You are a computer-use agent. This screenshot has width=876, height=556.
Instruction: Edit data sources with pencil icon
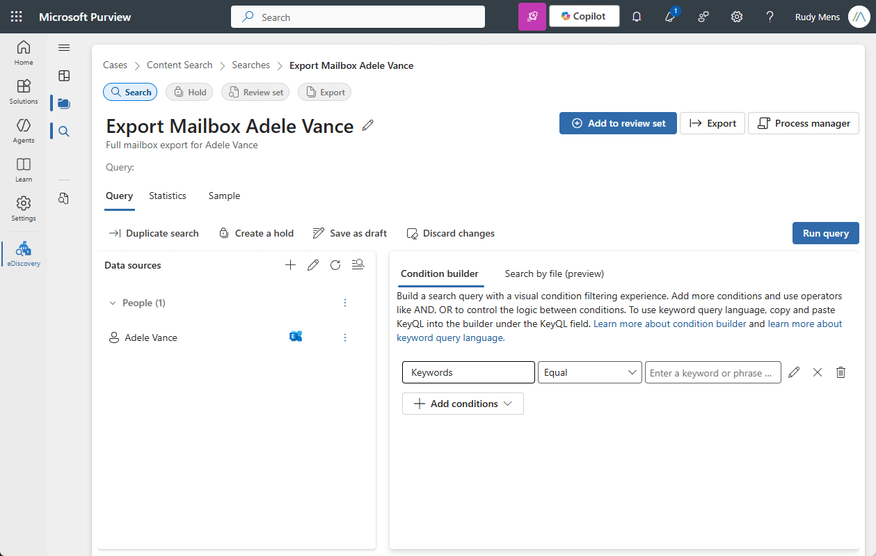313,265
